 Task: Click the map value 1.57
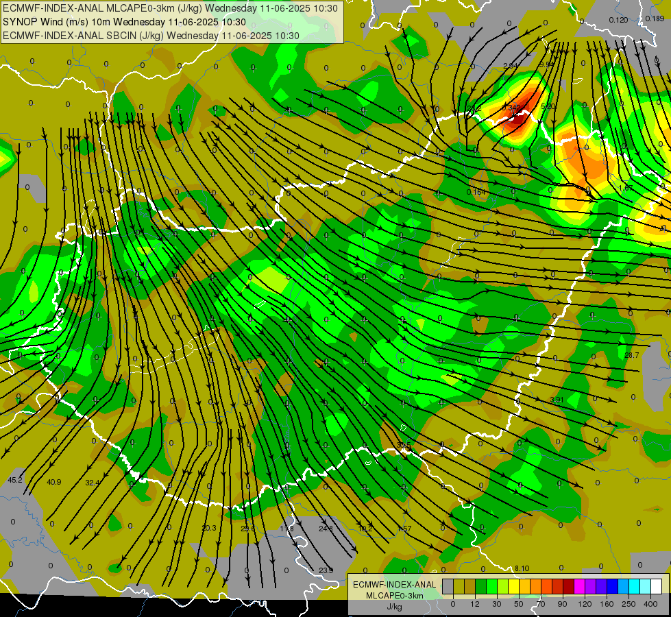[x=404, y=529]
